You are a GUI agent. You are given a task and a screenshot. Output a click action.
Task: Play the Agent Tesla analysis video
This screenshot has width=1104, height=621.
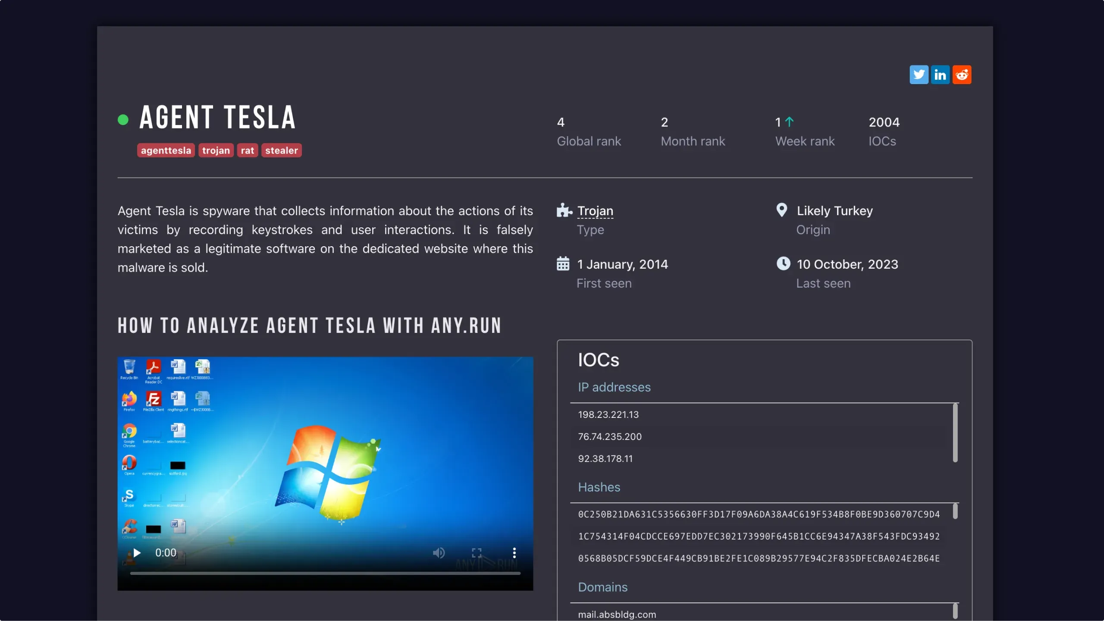point(137,553)
